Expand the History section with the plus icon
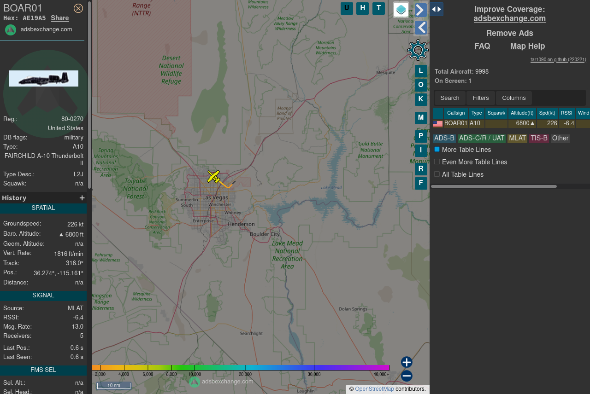The height and width of the screenshot is (394, 590). 82,198
